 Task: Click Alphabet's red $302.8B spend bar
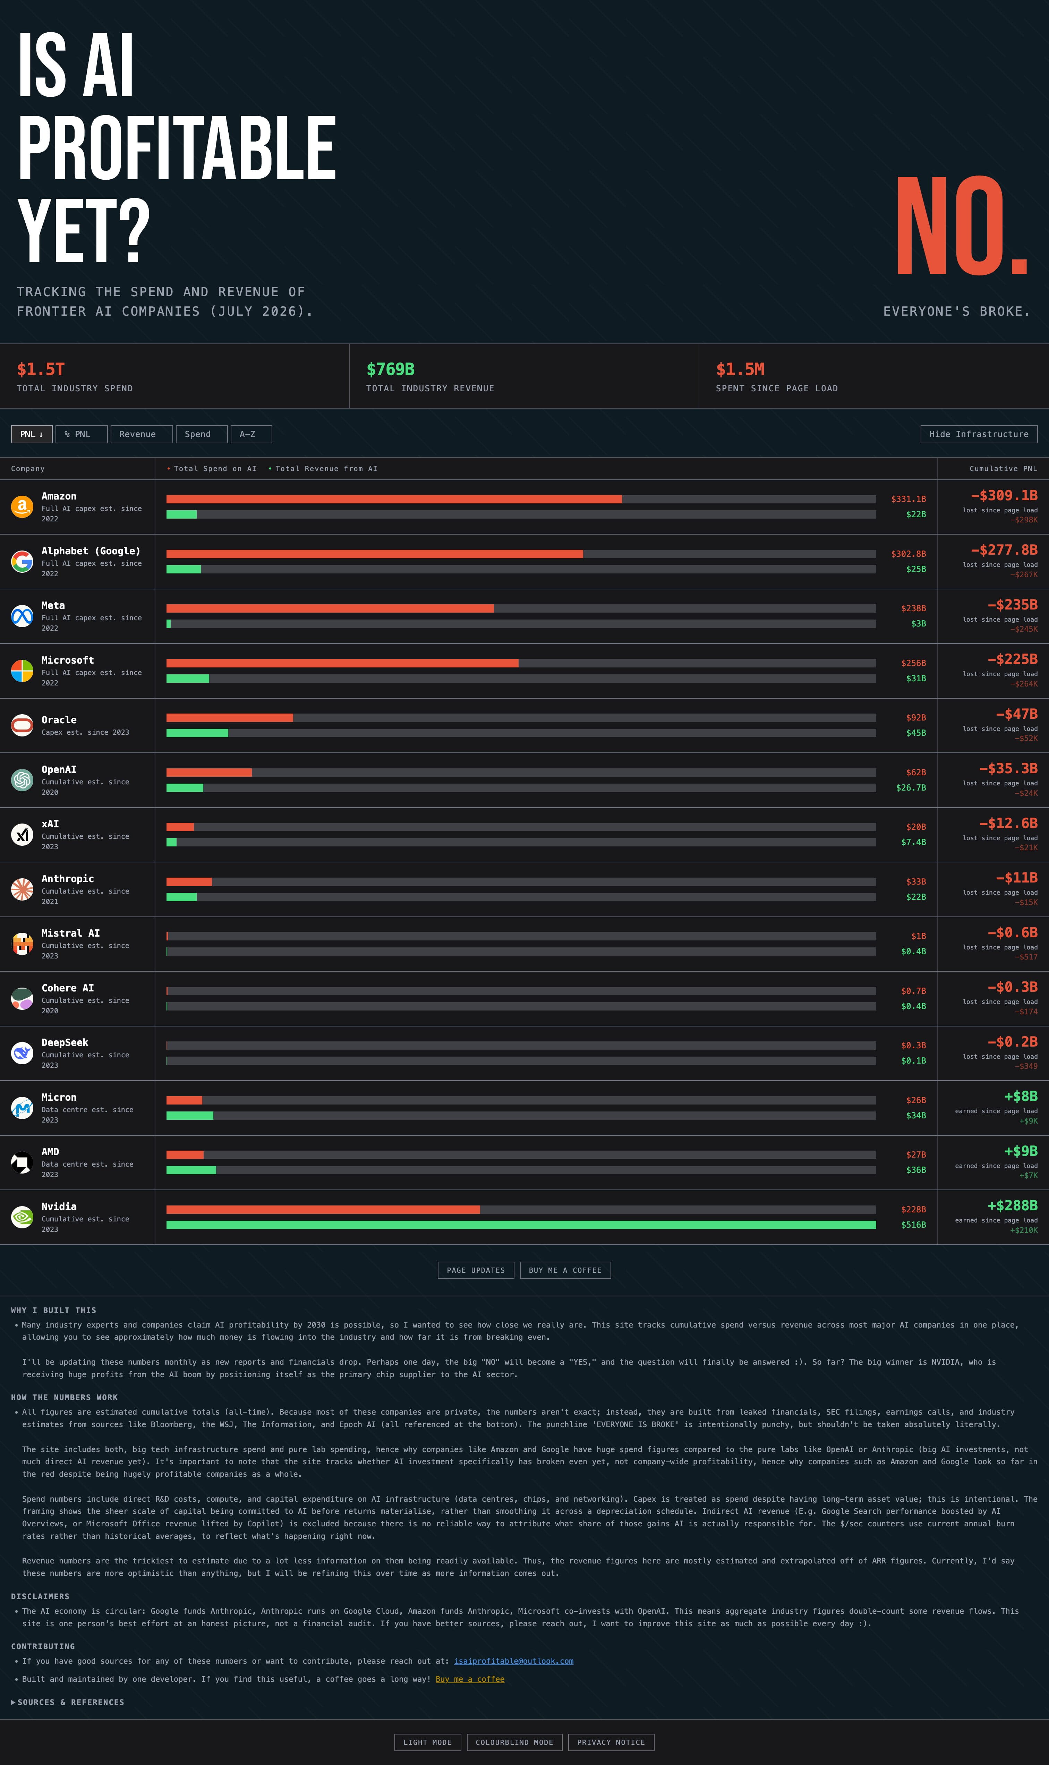coord(375,554)
